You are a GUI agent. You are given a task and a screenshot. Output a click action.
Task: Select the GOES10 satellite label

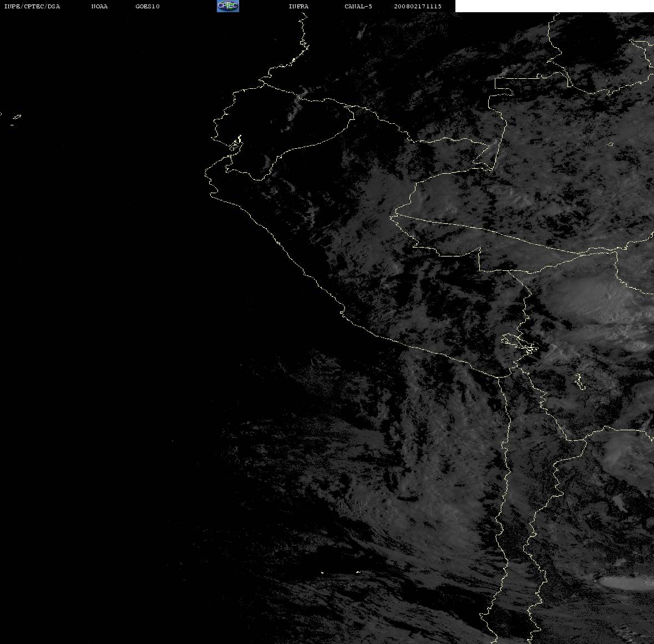148,6
